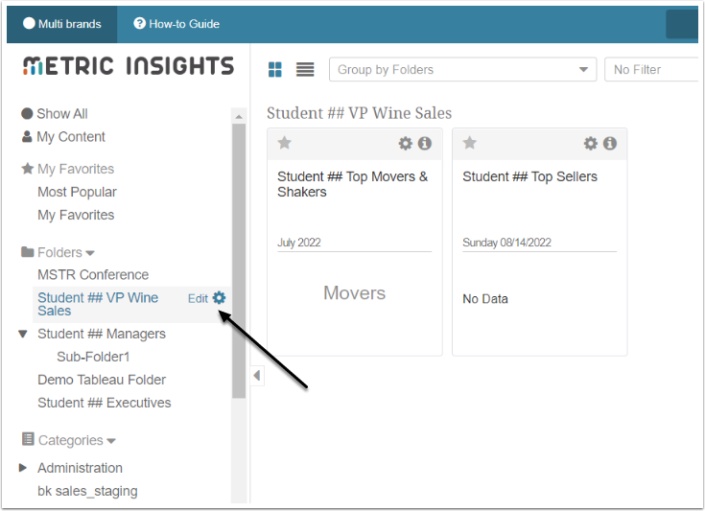Open the How-to Guide tab
Screen dimensions: 705x511
click(176, 24)
